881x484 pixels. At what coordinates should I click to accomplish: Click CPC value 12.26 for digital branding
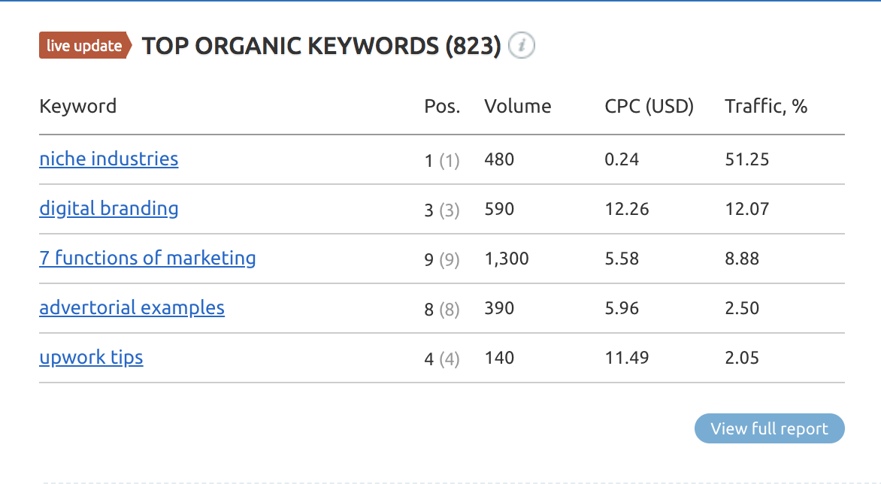click(x=626, y=209)
